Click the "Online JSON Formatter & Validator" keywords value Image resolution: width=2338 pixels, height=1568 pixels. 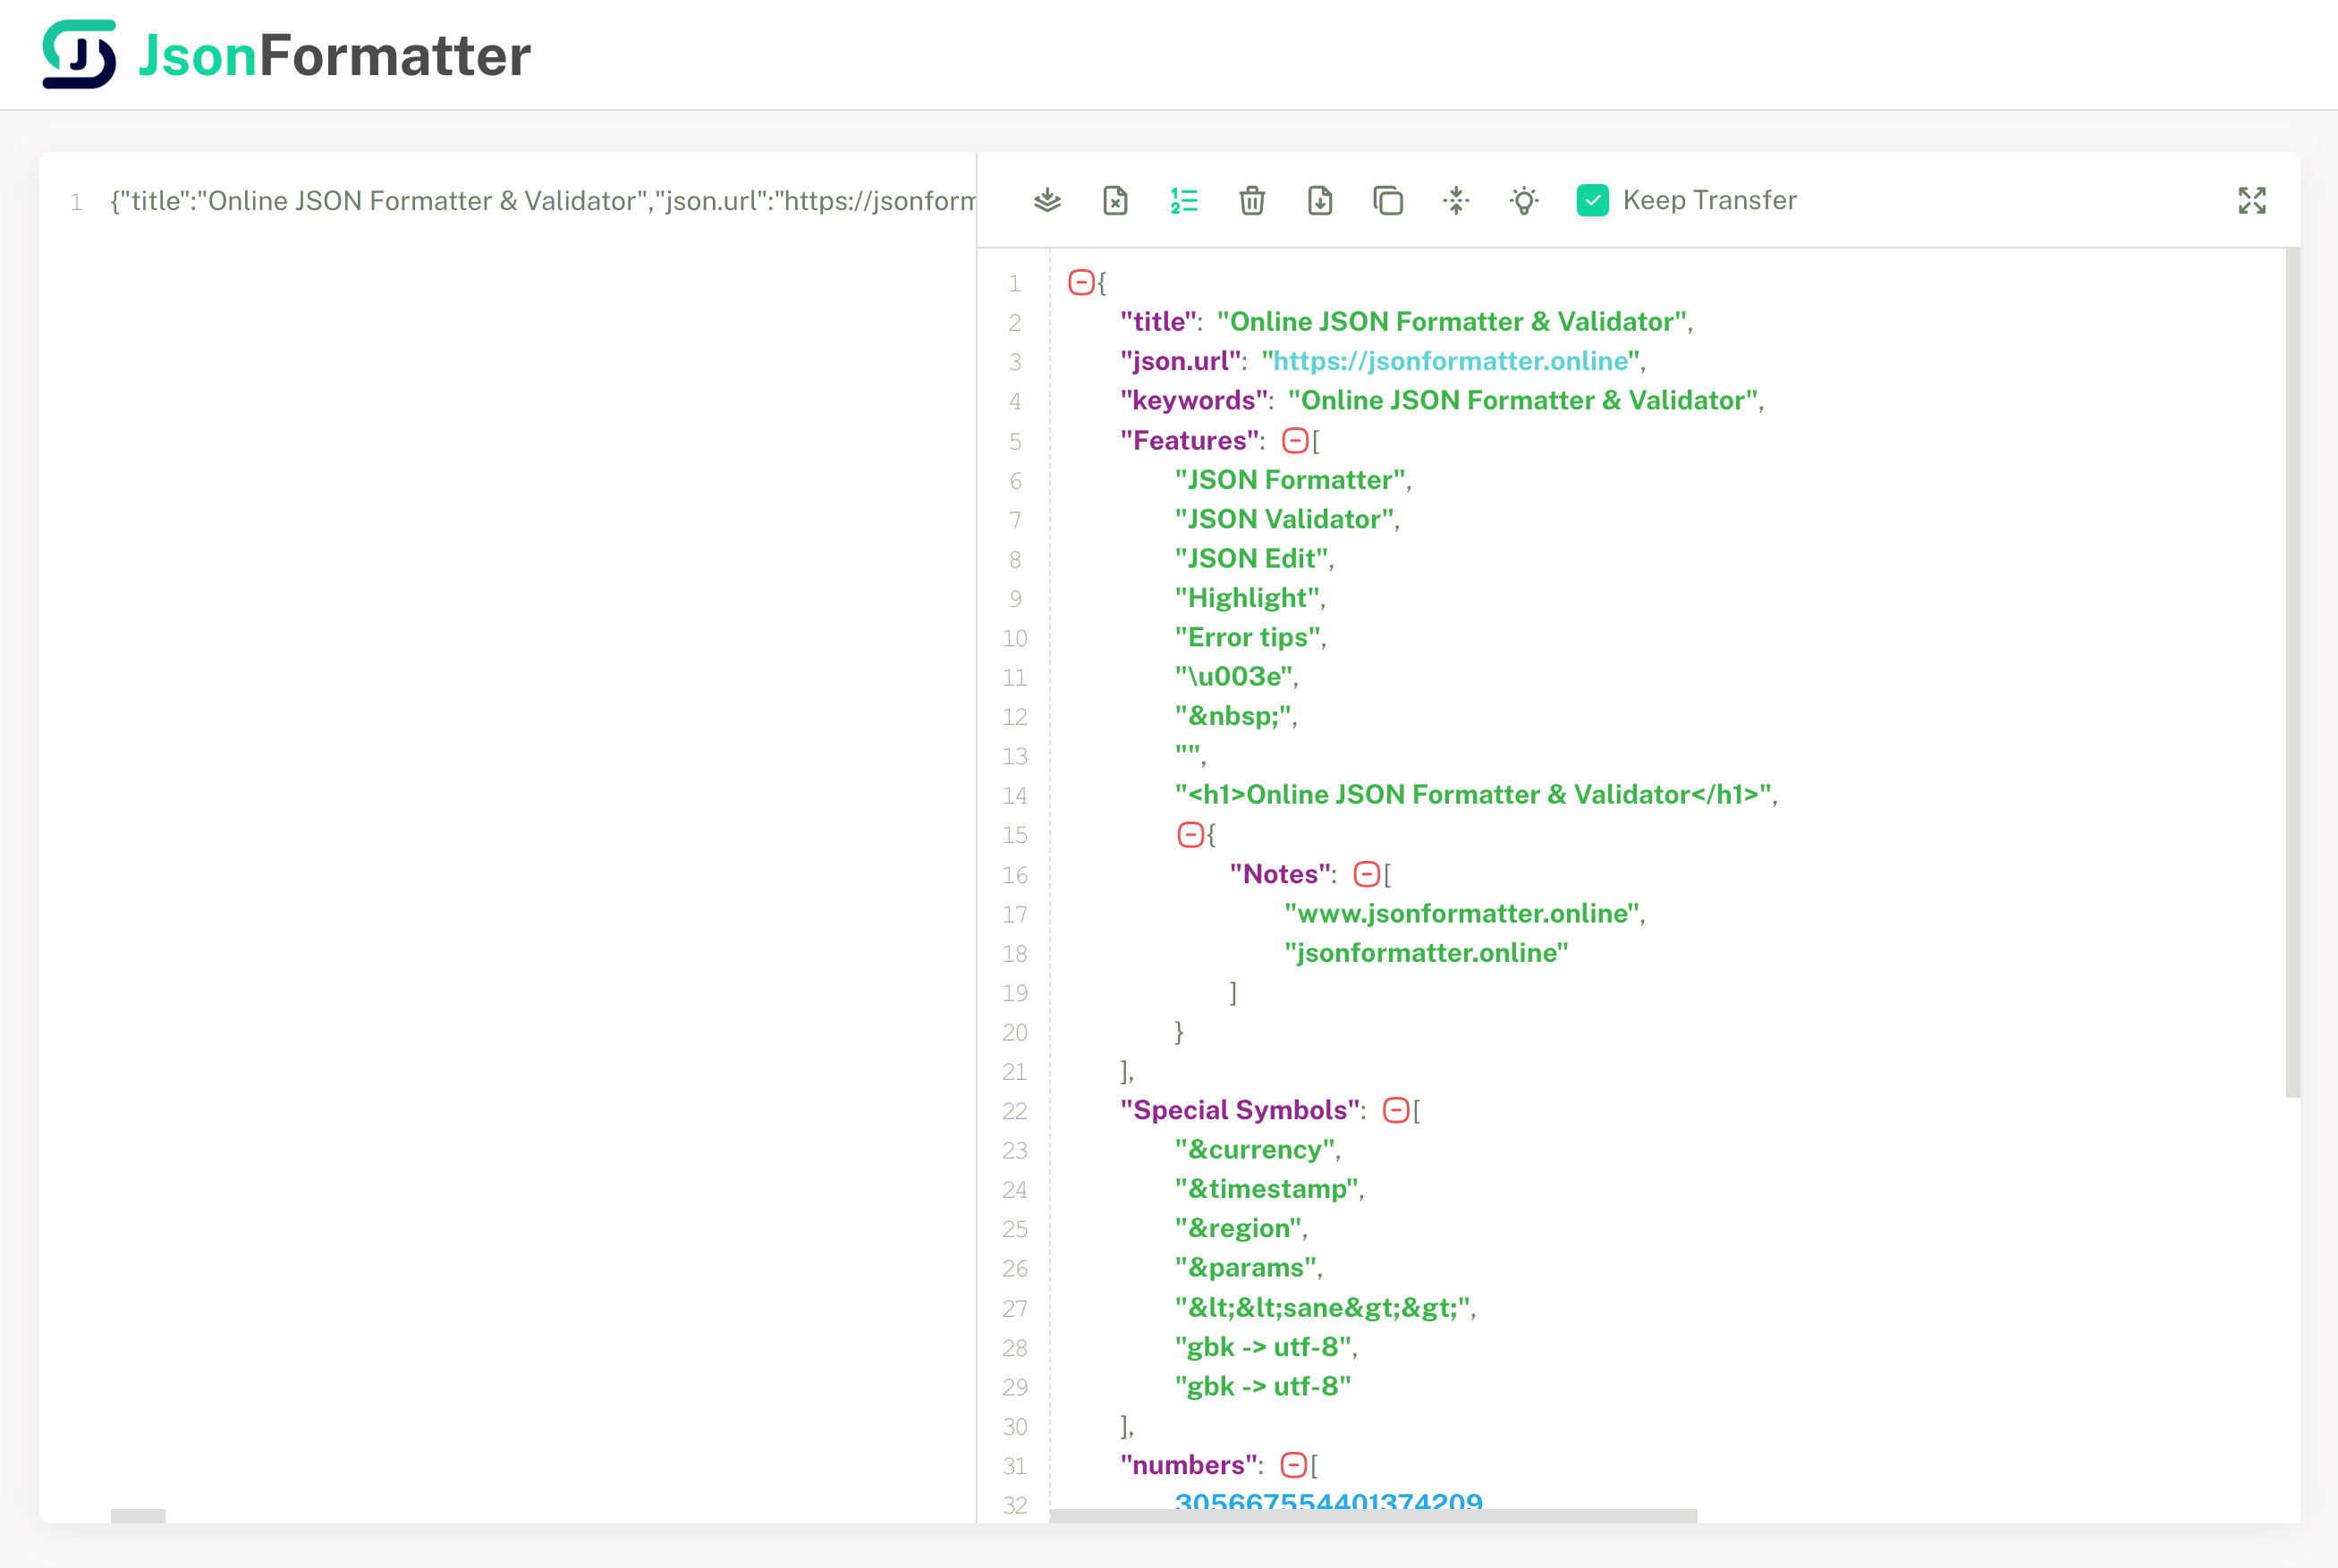point(1522,401)
